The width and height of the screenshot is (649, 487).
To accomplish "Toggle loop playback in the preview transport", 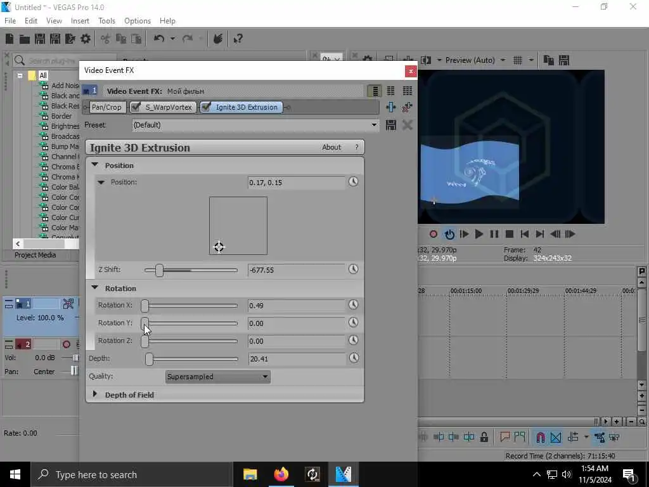I will point(449,235).
